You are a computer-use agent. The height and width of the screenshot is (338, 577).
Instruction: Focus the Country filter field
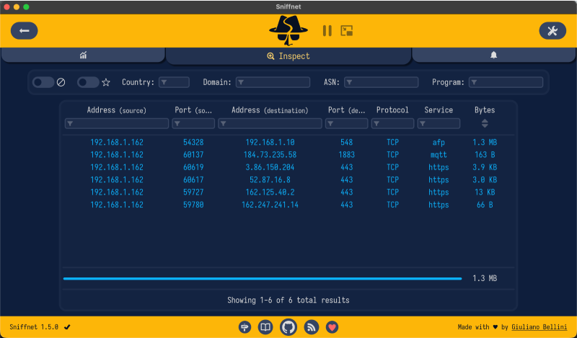point(174,82)
